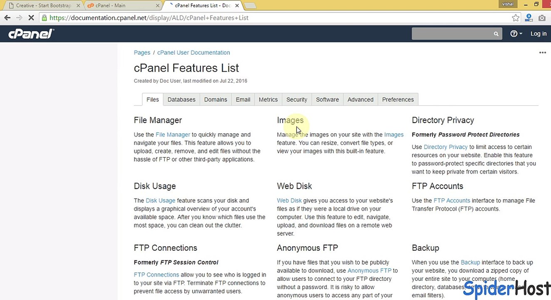Image resolution: width=551 pixels, height=300 pixels.
Task: Switch to Creative - Start Bootstrap tab
Action: click(42, 5)
